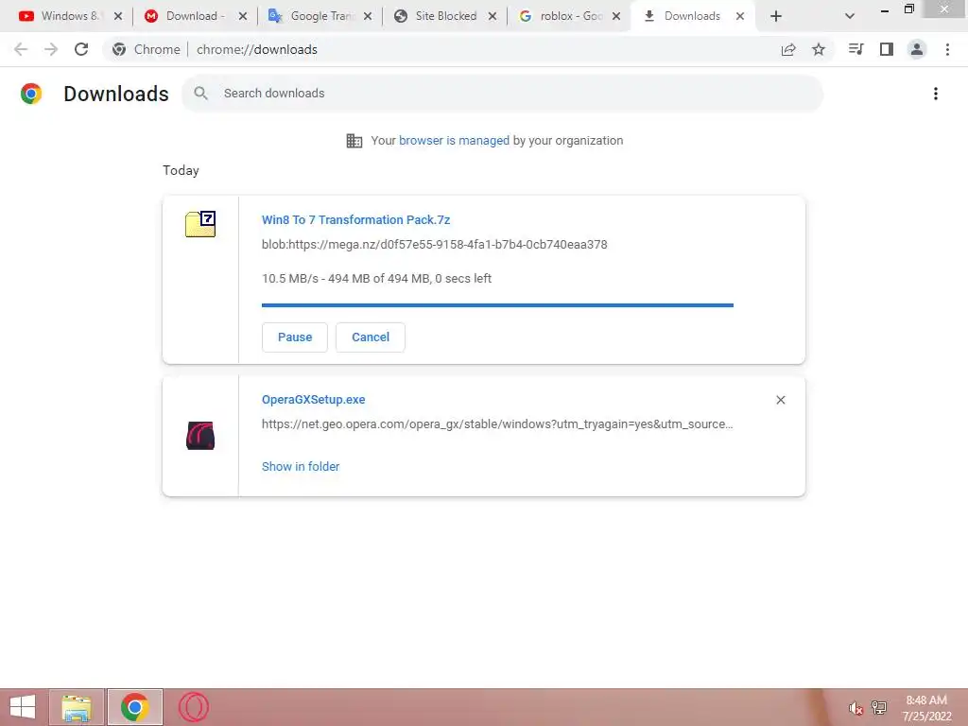The image size is (968, 726).
Task: Click the address bar URL chrome://downloads
Action: pyautogui.click(x=257, y=49)
